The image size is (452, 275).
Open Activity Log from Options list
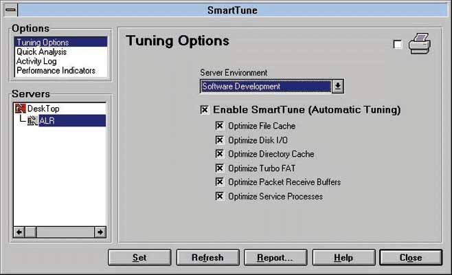[37, 61]
